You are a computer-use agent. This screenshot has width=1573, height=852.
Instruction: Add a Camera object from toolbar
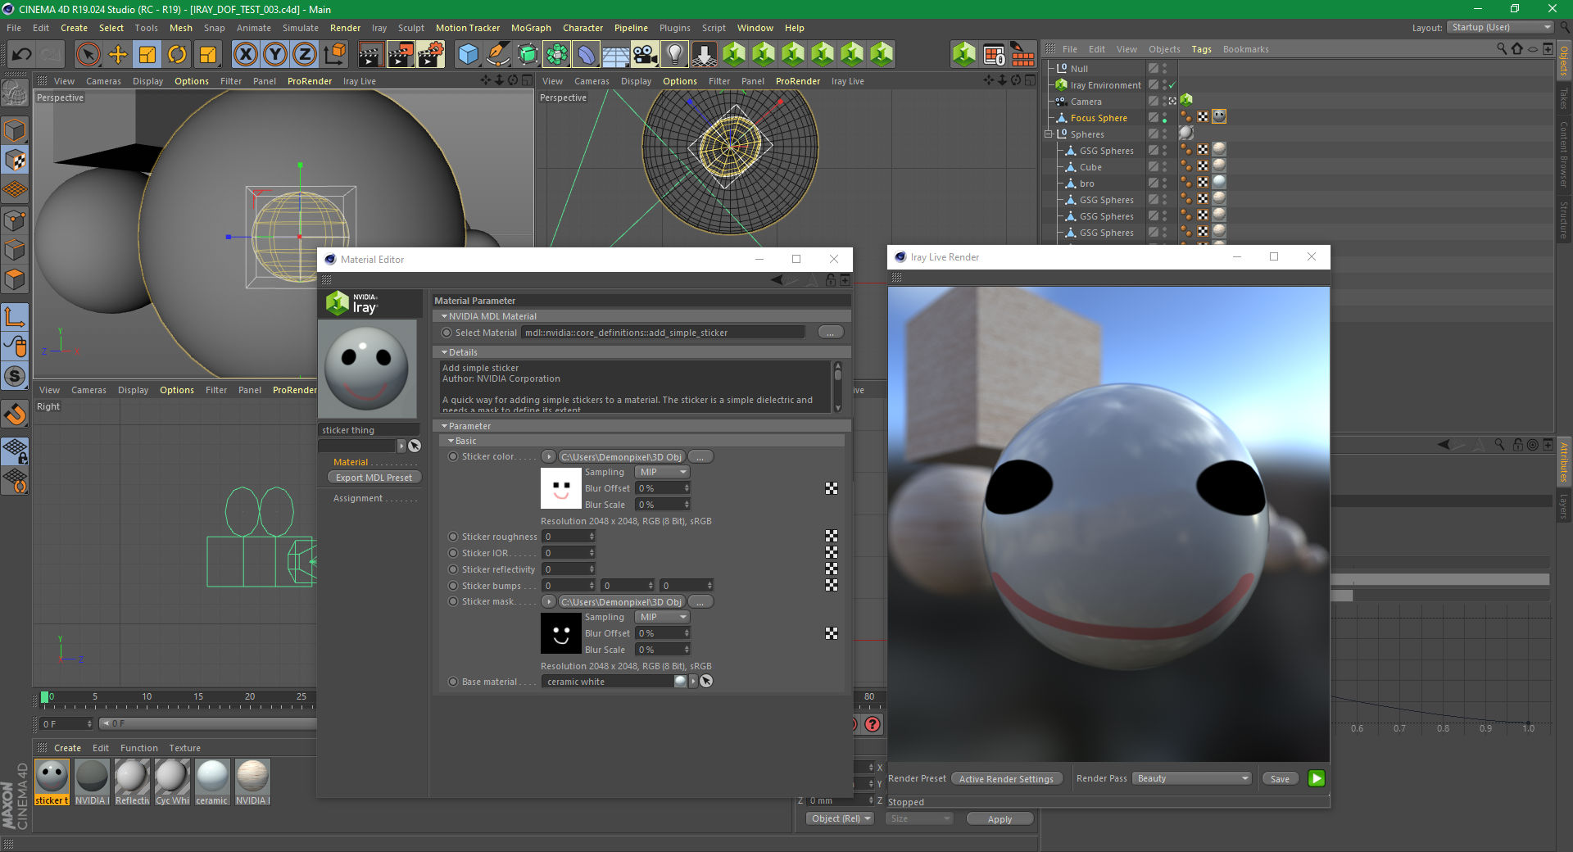[x=645, y=55]
